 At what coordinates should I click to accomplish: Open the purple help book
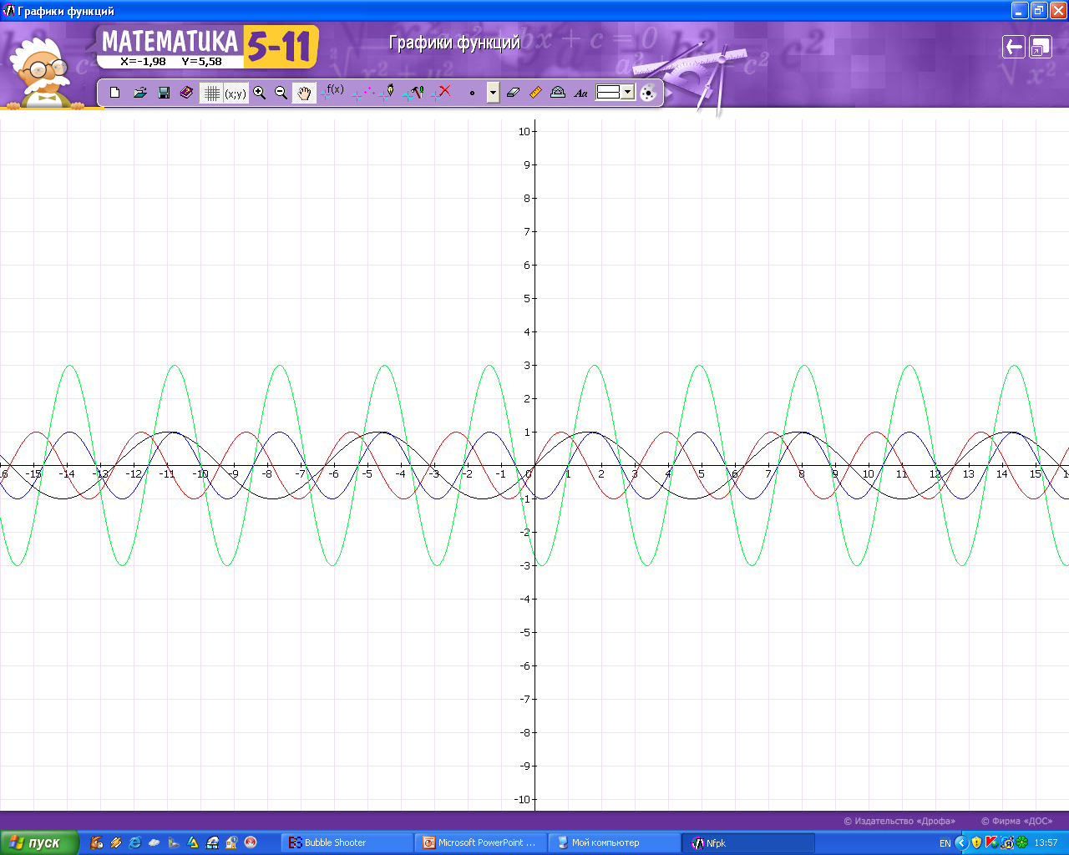pyautogui.click(x=187, y=93)
